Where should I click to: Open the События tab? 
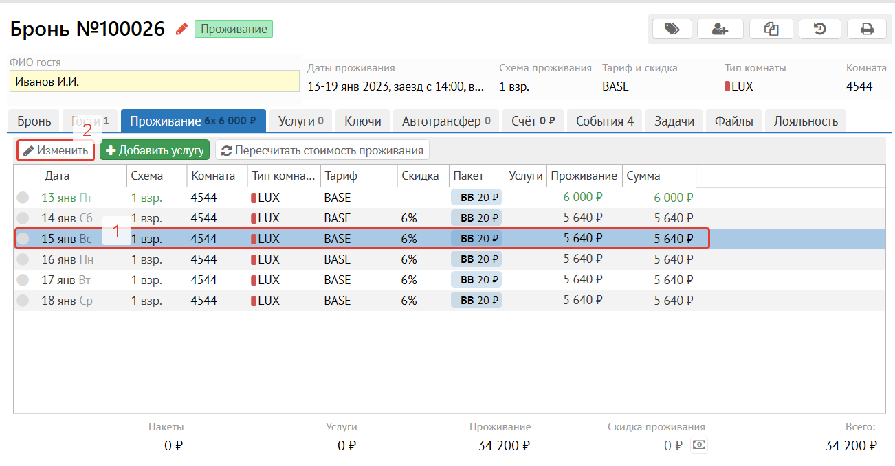(x=604, y=121)
